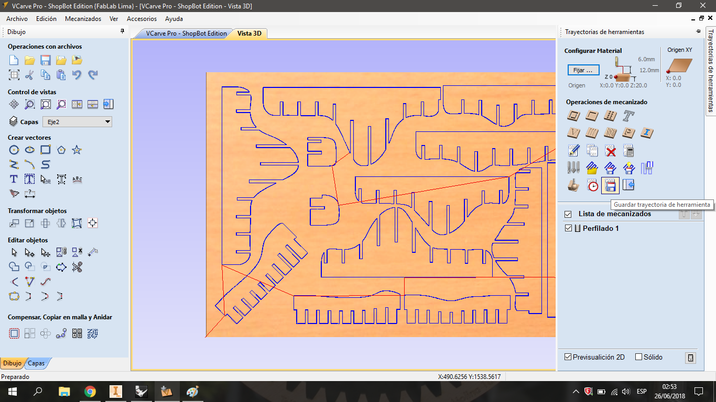Open the taskbar File Explorer icon
Image resolution: width=716 pixels, height=402 pixels.
64,392
